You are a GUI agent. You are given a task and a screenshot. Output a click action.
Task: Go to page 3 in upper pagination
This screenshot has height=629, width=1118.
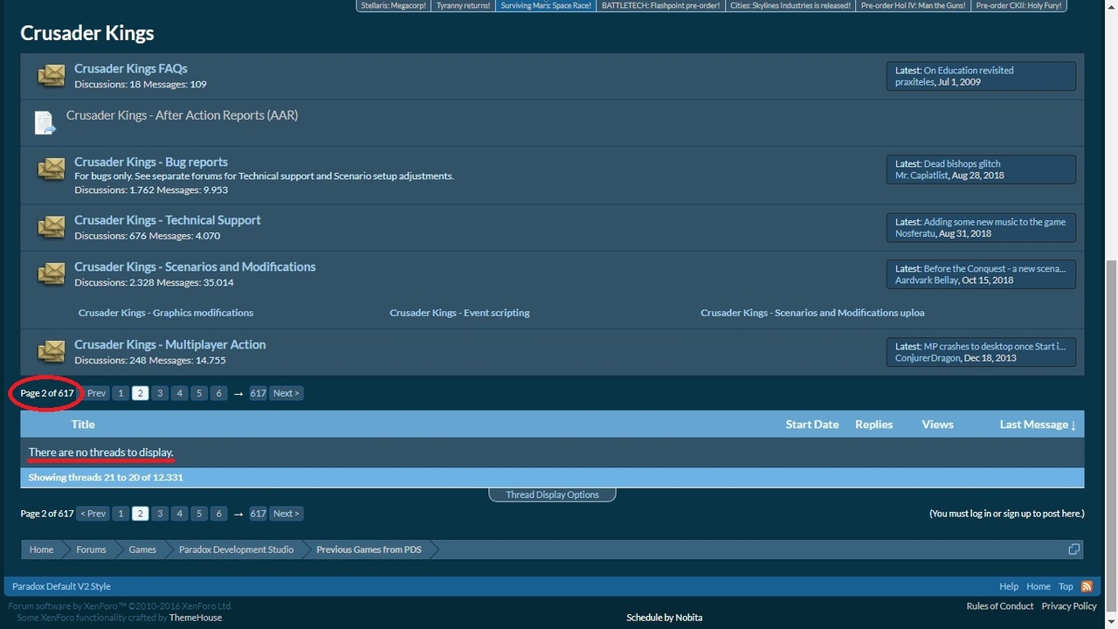point(160,393)
